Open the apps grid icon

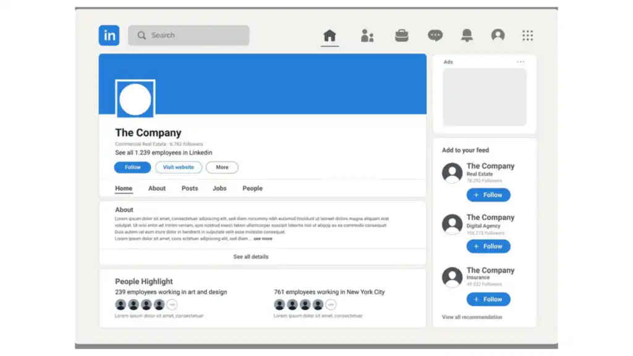pyautogui.click(x=527, y=35)
